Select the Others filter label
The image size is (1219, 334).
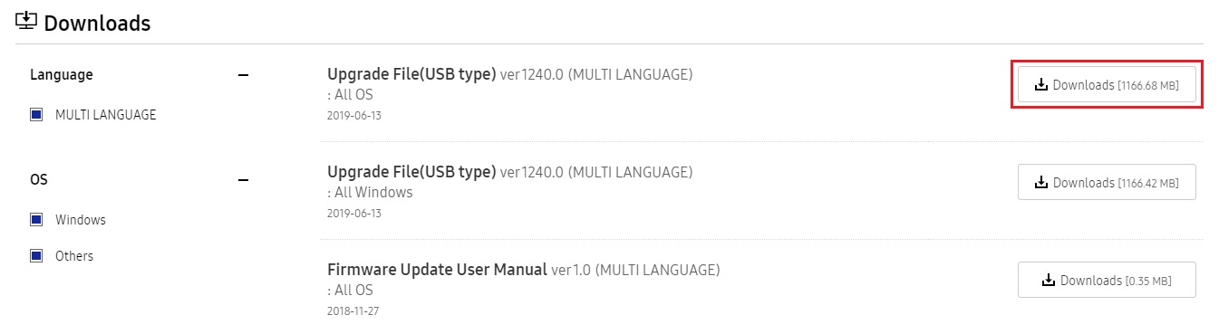coord(74,256)
